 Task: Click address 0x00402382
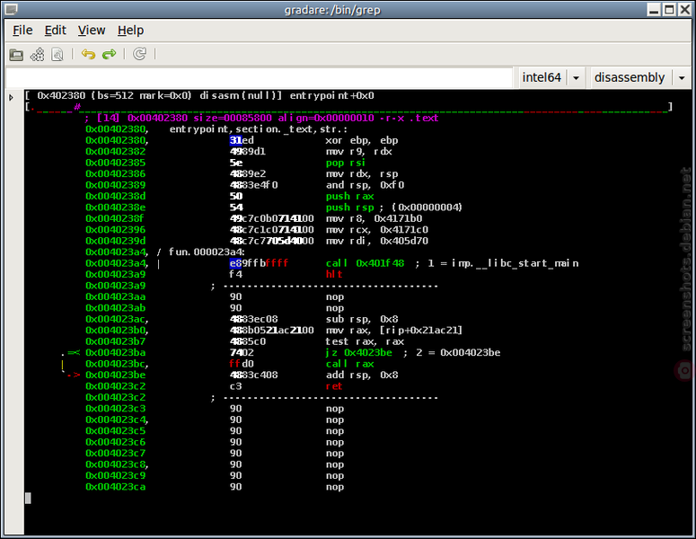[116, 152]
